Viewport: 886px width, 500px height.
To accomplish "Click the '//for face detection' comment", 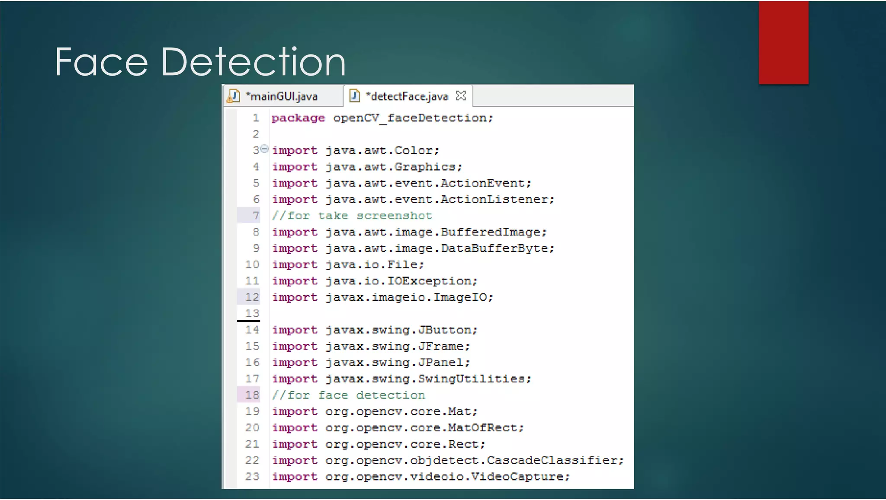I will 348,395.
